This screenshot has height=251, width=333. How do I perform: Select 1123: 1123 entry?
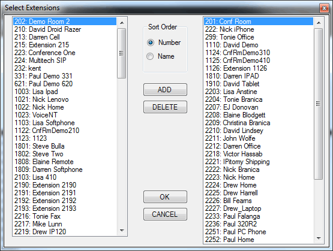[65, 138]
